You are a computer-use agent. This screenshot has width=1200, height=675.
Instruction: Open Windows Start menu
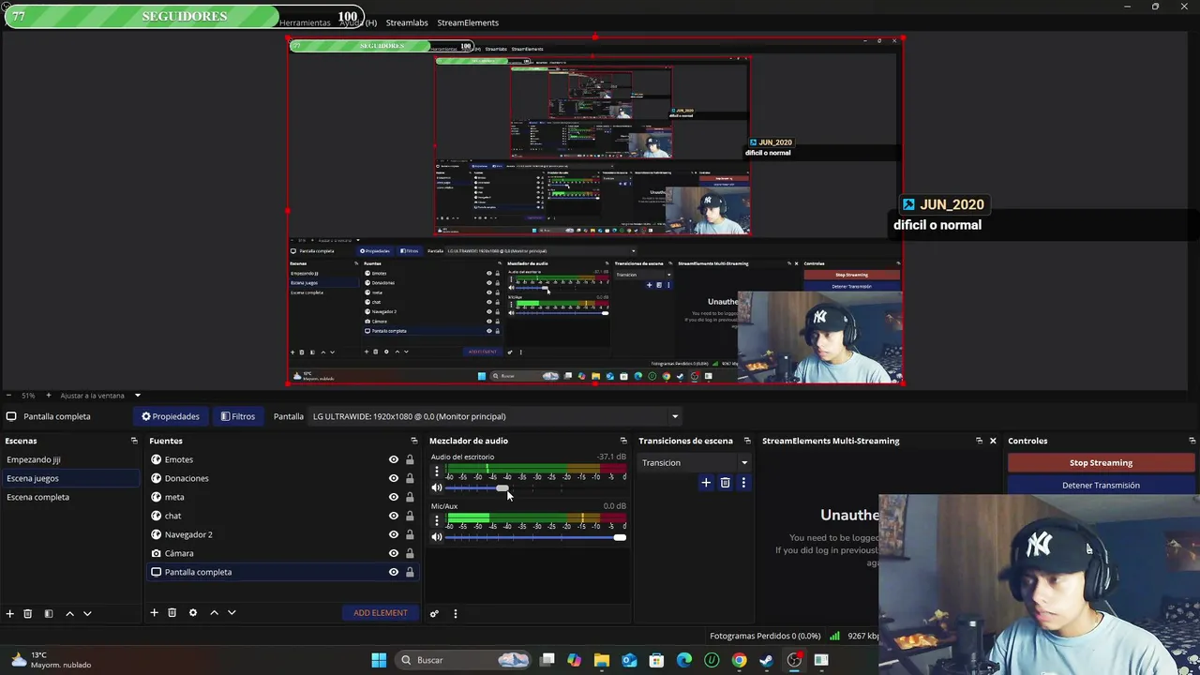point(379,660)
